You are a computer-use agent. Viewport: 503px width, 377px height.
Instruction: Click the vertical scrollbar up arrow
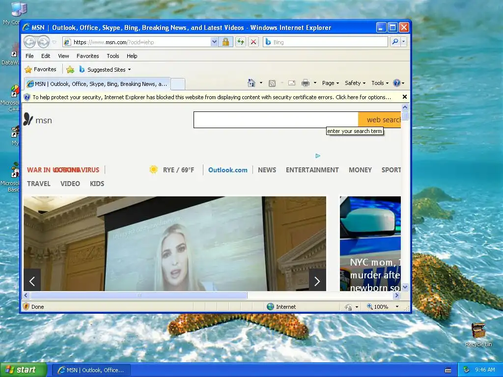[405, 108]
